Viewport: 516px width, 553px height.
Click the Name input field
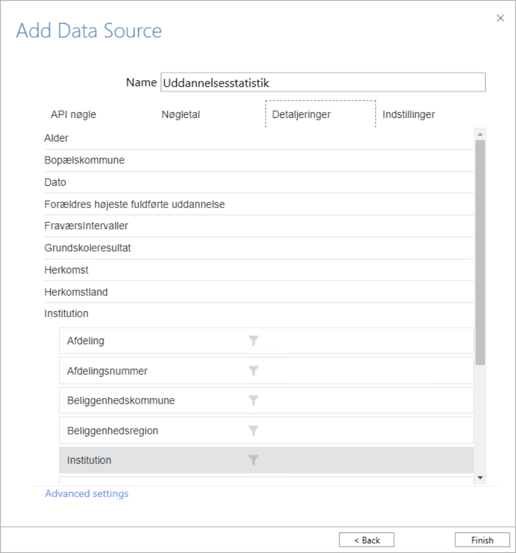click(323, 83)
